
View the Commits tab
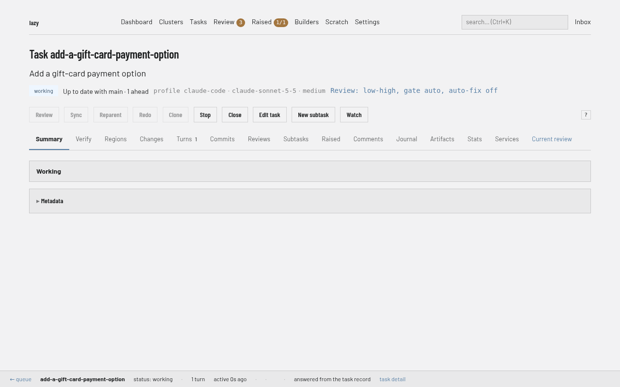(x=222, y=139)
